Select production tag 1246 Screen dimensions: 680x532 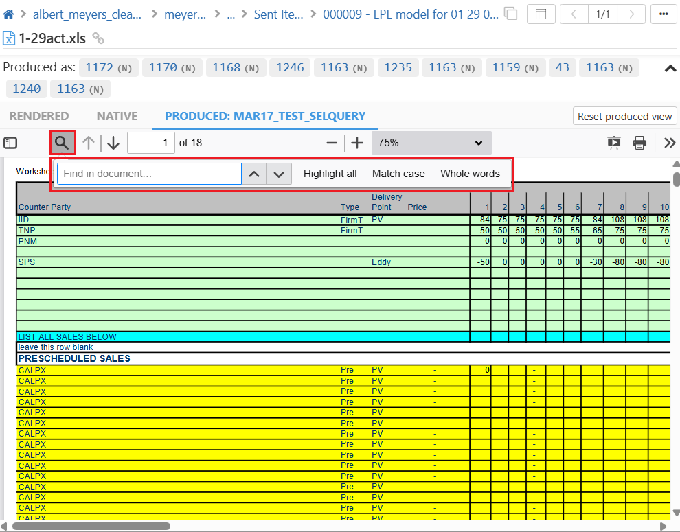pyautogui.click(x=290, y=68)
